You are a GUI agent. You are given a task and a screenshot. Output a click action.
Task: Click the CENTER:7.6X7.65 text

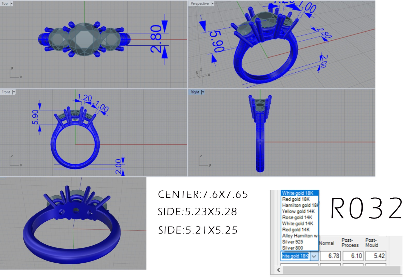(x=203, y=194)
